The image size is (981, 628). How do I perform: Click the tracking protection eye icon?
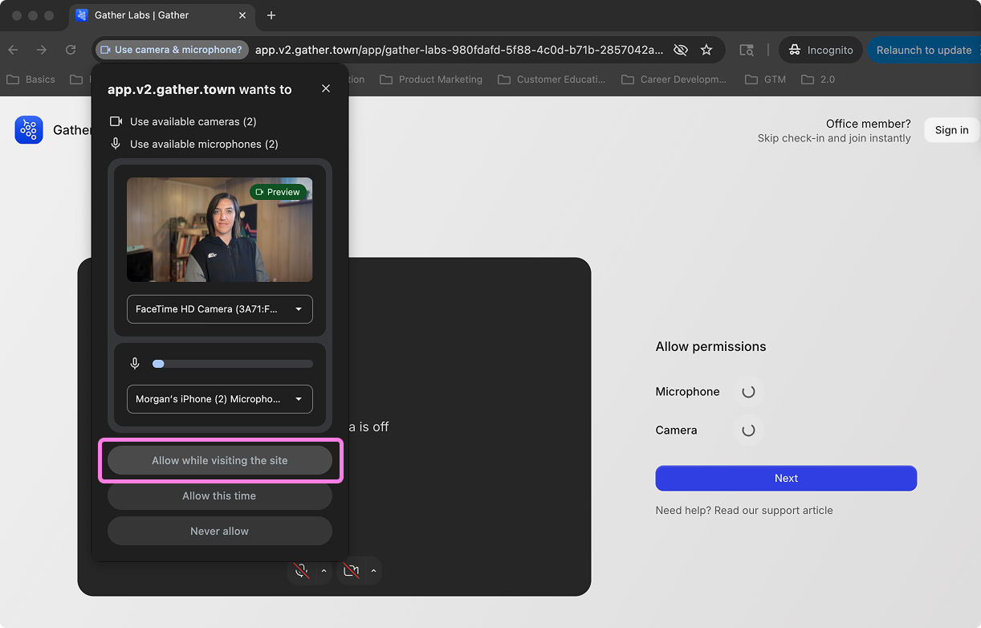coord(681,50)
